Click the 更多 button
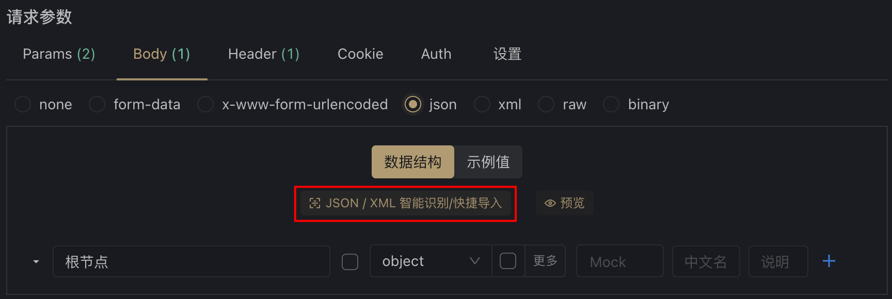This screenshot has width=892, height=299. click(545, 261)
